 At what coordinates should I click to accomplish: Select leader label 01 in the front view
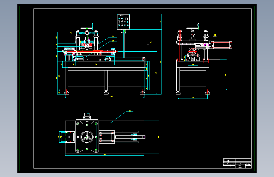coord(113,37)
